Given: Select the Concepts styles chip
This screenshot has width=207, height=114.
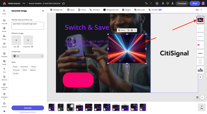Looking at the screenshot, I should coord(15,73).
